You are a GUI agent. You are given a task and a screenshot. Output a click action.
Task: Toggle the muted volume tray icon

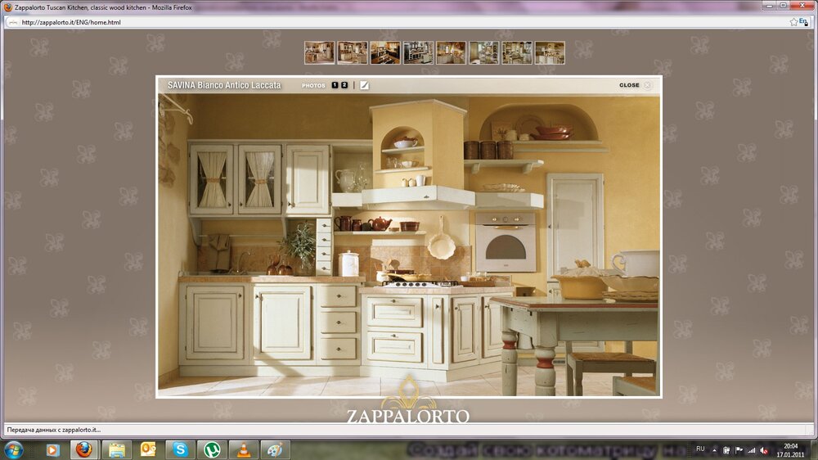[764, 450]
